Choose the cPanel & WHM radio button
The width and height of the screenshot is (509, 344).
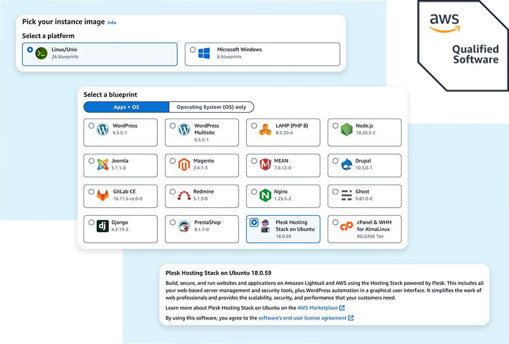[335, 222]
